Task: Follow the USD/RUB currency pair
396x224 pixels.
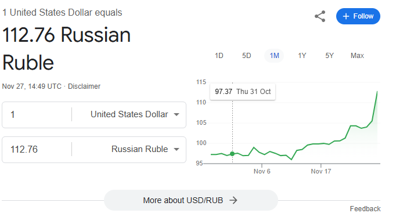Action: [358, 16]
